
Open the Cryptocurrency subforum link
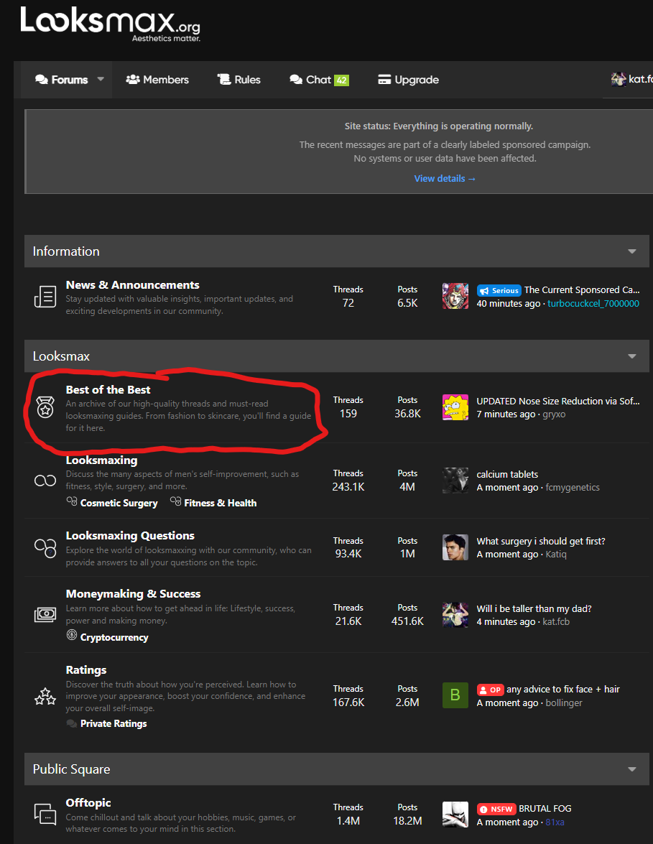click(114, 637)
